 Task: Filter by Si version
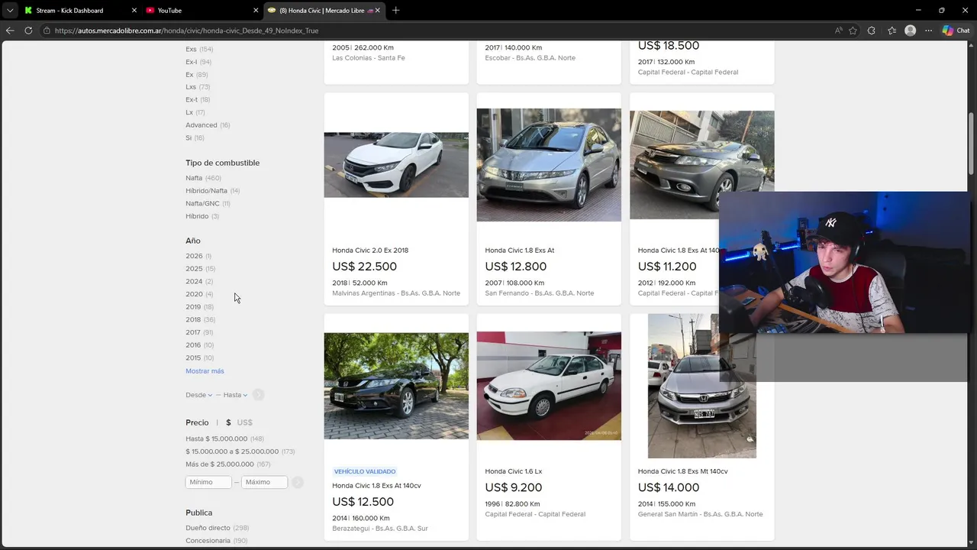click(195, 137)
